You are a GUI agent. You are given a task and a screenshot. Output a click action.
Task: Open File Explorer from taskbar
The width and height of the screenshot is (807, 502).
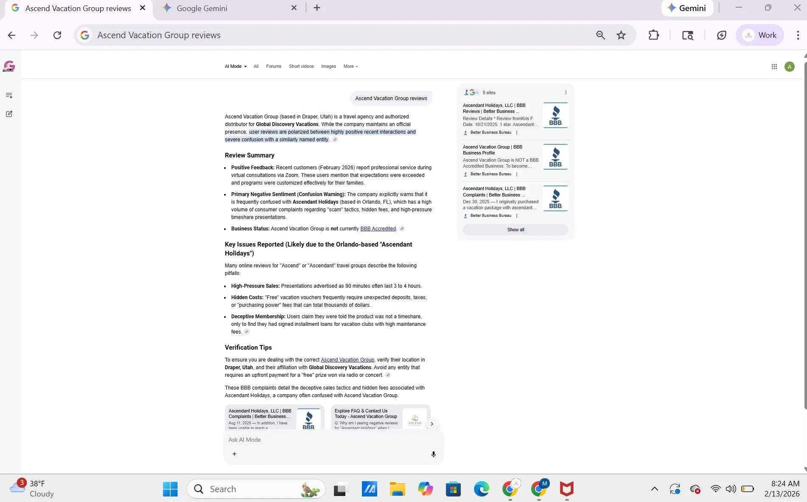click(398, 489)
